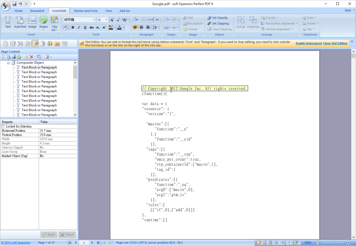This screenshot has height=246, width=356.
Task: Delete selected object with the red X
Action: tap(32, 57)
